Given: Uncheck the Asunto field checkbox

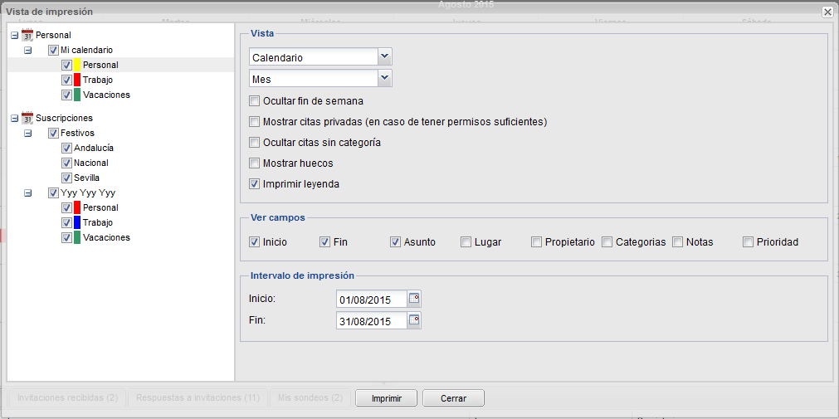Looking at the screenshot, I should (x=395, y=242).
